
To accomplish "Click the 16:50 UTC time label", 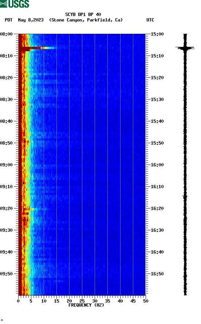I will pyautogui.click(x=157, y=274).
